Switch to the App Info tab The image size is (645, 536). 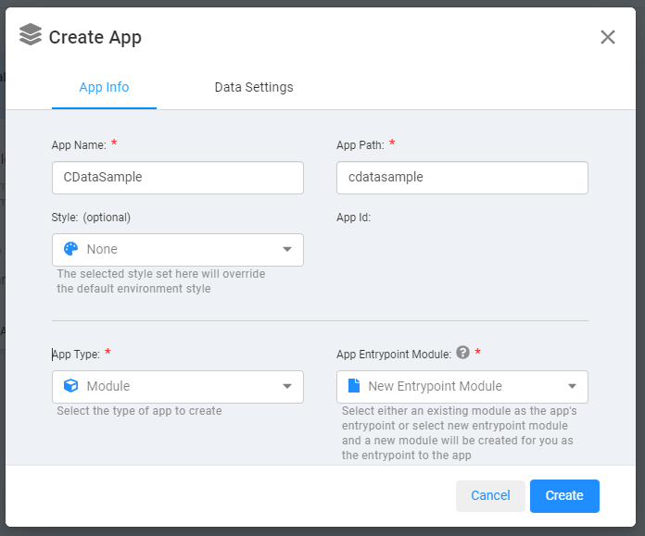click(104, 87)
